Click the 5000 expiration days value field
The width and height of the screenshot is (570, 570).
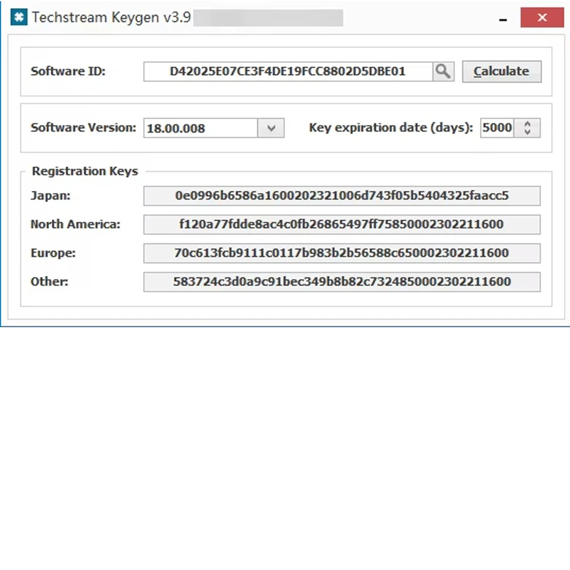click(x=497, y=128)
